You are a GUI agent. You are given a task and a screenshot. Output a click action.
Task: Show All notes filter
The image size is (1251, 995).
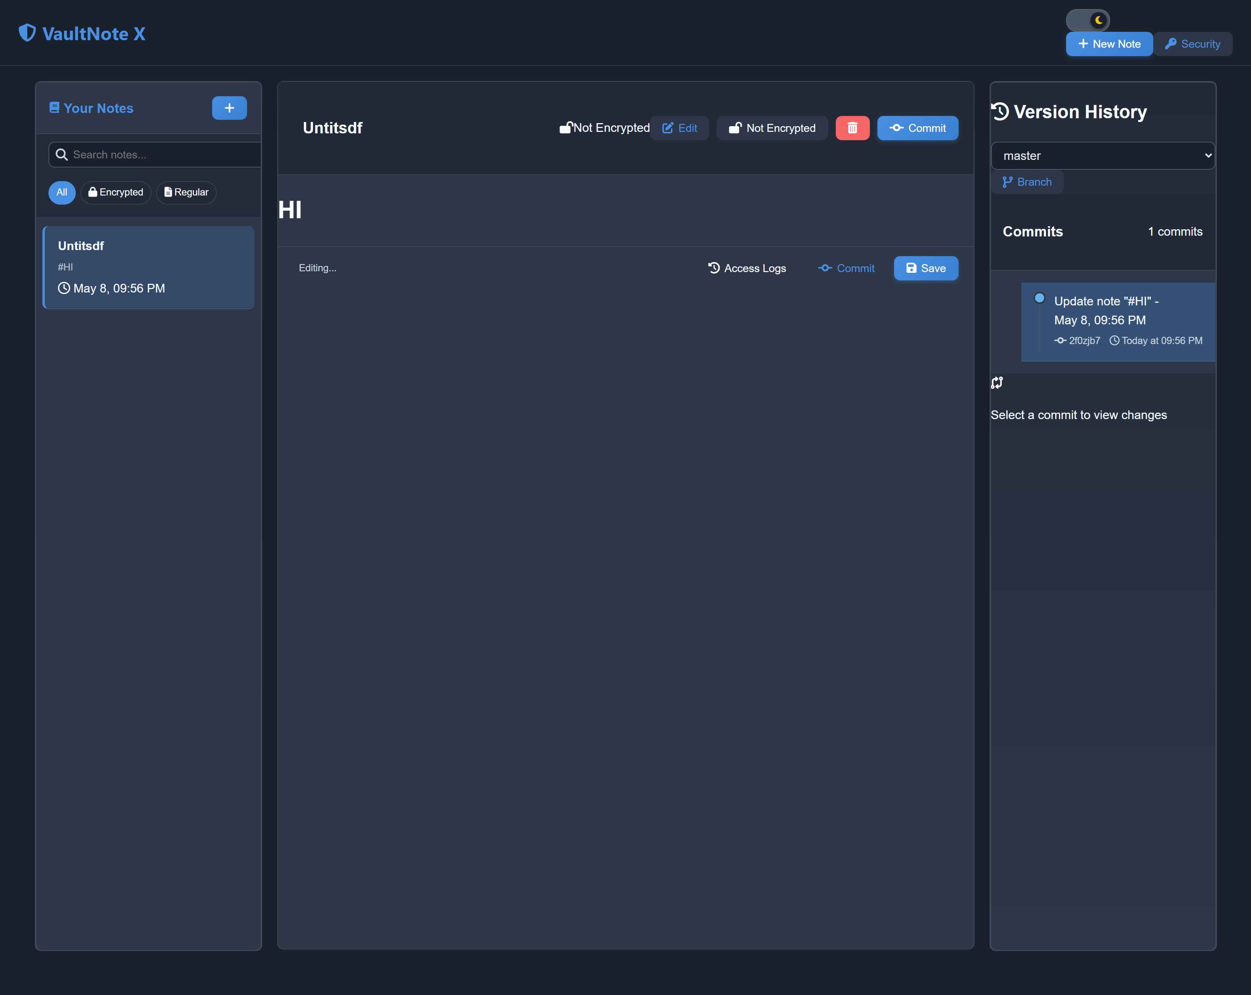click(x=61, y=192)
